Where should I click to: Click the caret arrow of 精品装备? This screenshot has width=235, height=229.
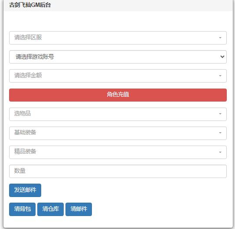coord(220,152)
